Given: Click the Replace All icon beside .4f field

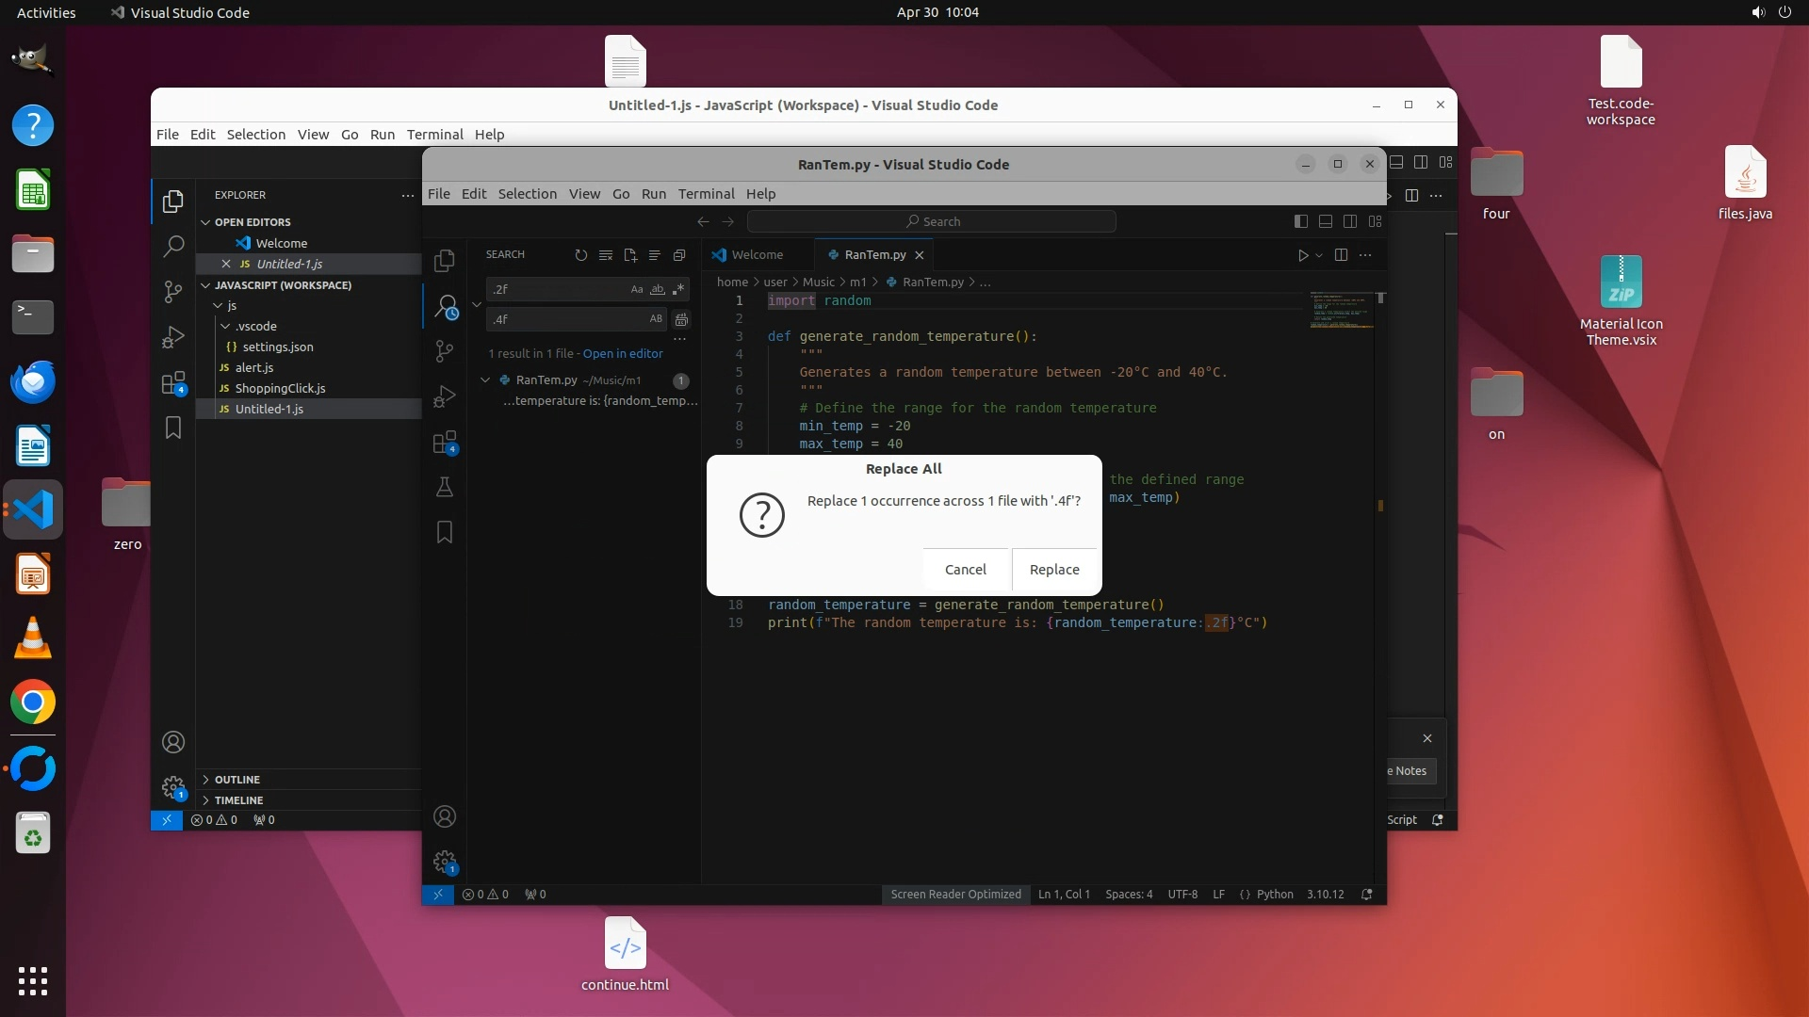Looking at the screenshot, I should tap(681, 319).
